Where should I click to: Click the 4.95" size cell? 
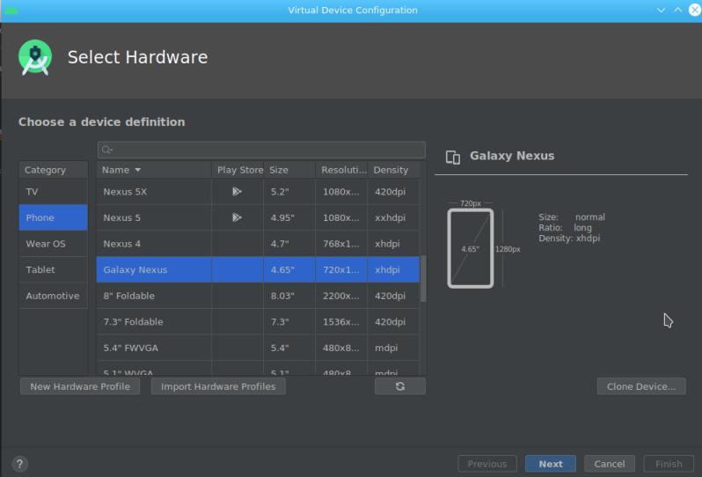[289, 217]
